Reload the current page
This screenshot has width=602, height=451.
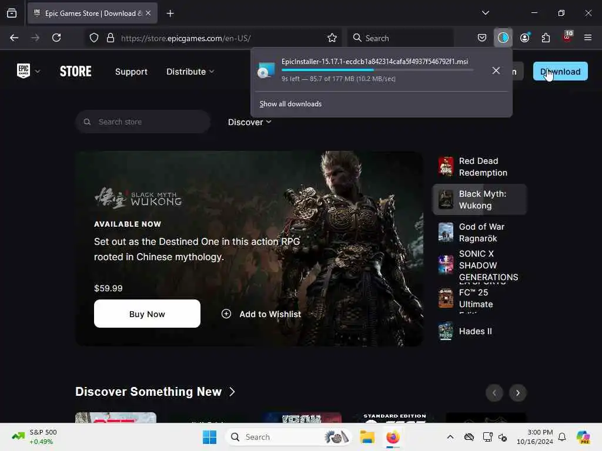[56, 38]
